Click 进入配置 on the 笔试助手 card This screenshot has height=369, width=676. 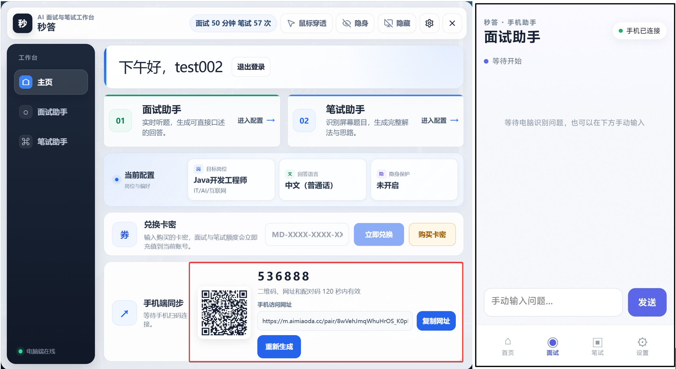click(440, 120)
